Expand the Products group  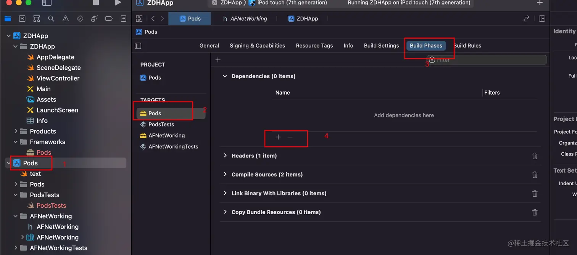[x=16, y=131]
